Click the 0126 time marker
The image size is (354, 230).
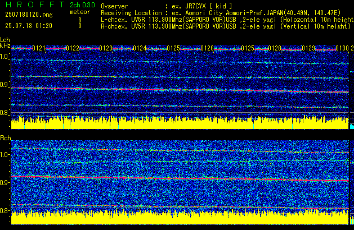click(207, 48)
